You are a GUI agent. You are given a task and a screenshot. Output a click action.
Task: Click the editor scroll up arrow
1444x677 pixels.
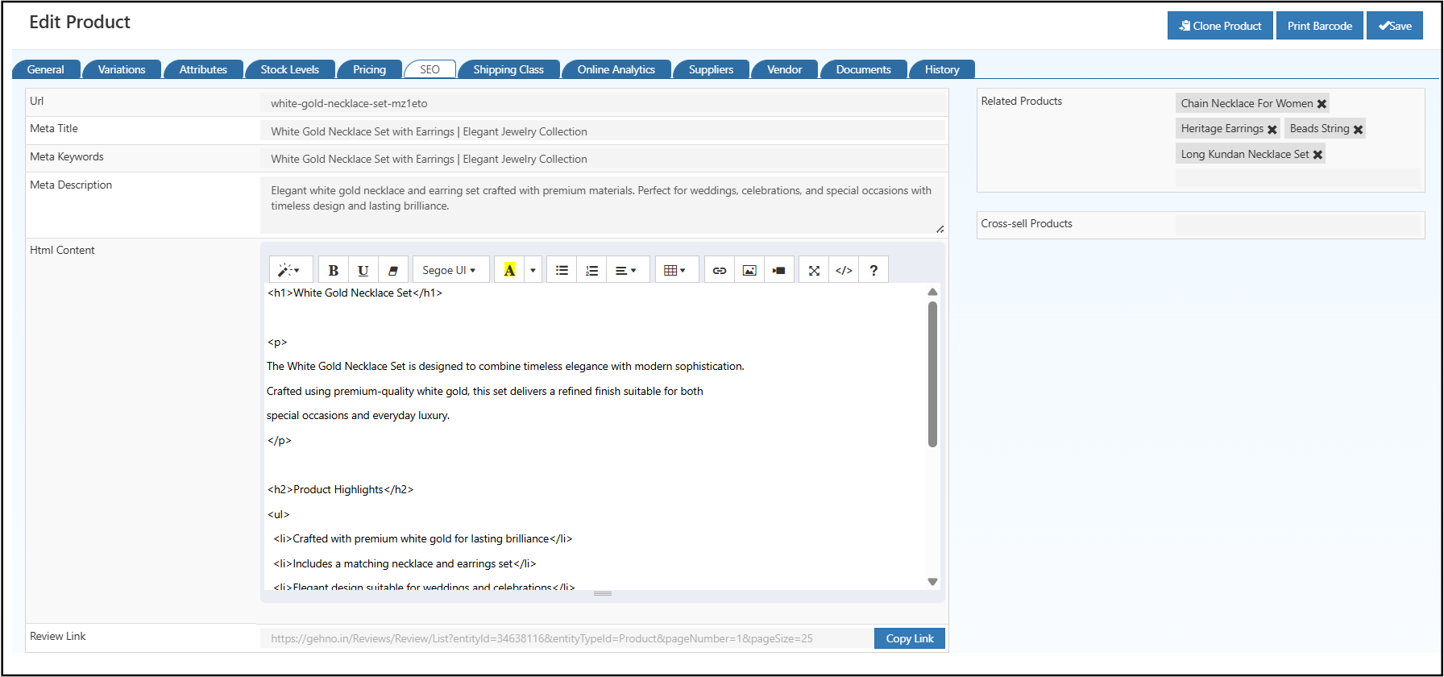point(932,292)
